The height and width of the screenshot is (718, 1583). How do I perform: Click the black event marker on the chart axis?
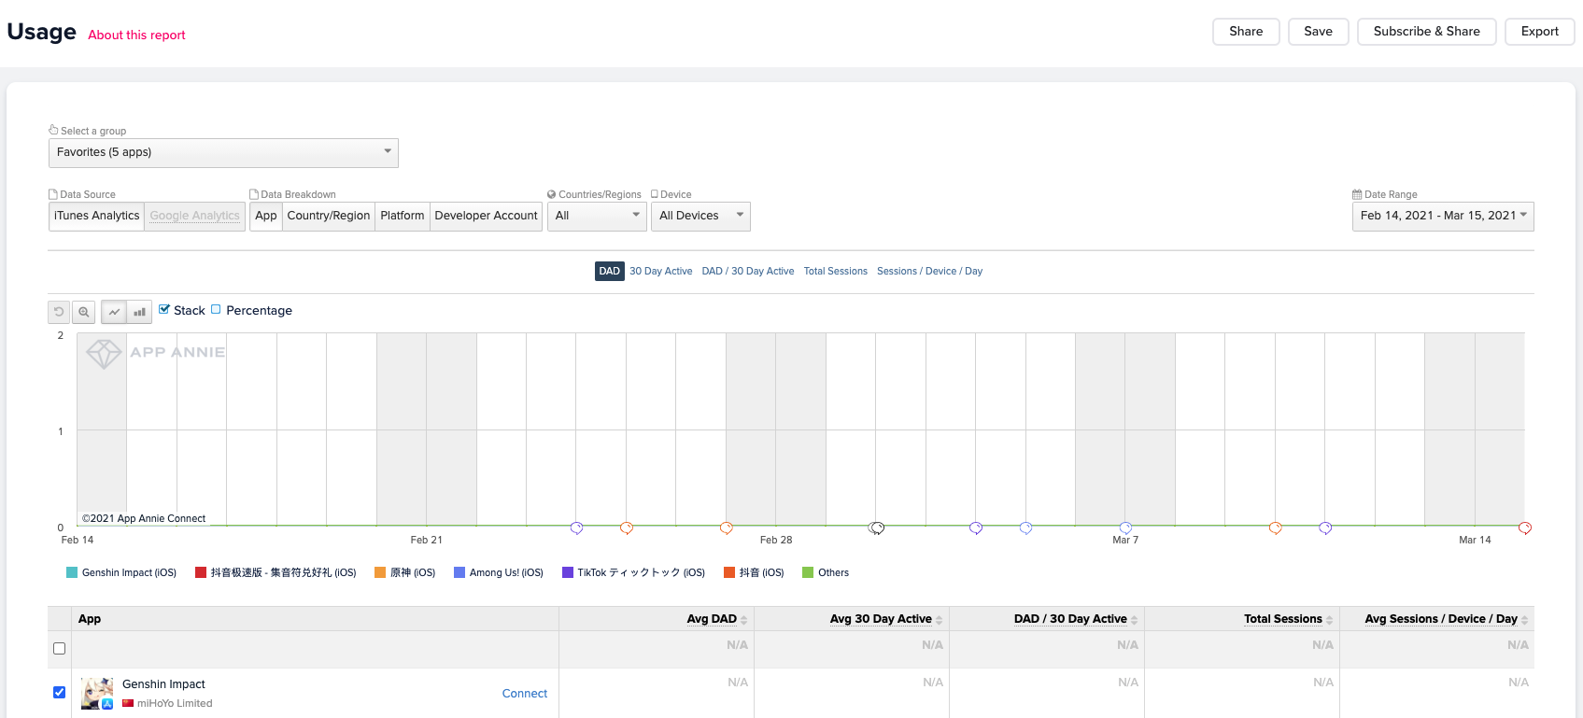click(876, 528)
